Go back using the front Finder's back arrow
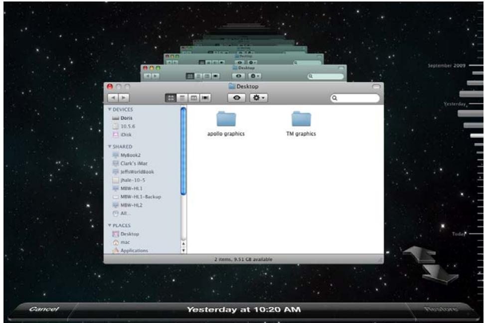The image size is (485, 323). [x=113, y=98]
